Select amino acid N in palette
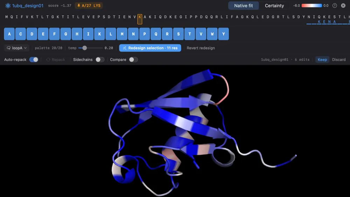 (x=133, y=34)
